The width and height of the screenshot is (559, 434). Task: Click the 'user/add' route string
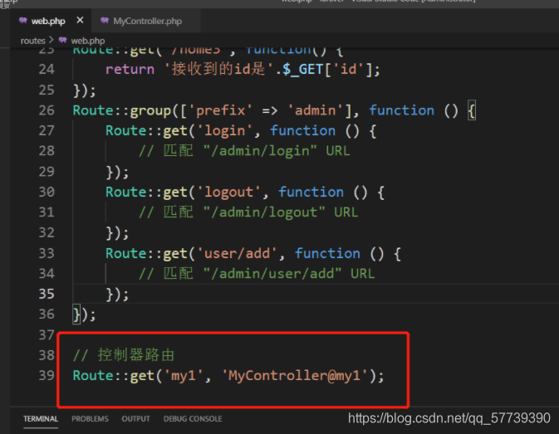pos(237,253)
